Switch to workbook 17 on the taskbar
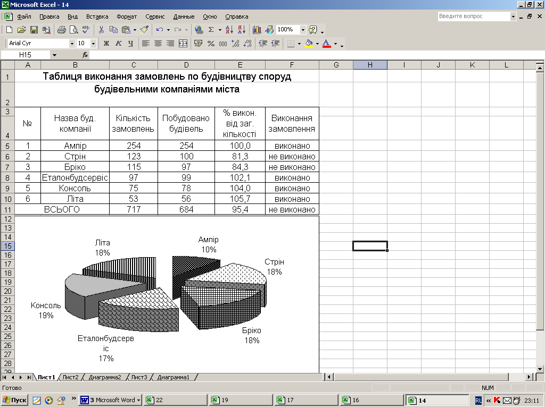Screen dimensions: 545x408 pos(307,400)
